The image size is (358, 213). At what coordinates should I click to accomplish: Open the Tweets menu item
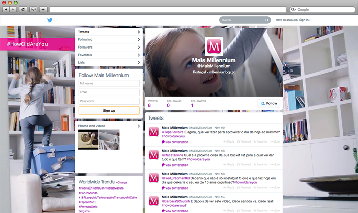point(109,32)
